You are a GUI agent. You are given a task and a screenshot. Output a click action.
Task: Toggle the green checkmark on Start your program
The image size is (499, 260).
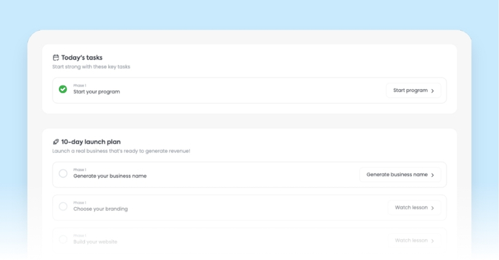[x=63, y=90]
